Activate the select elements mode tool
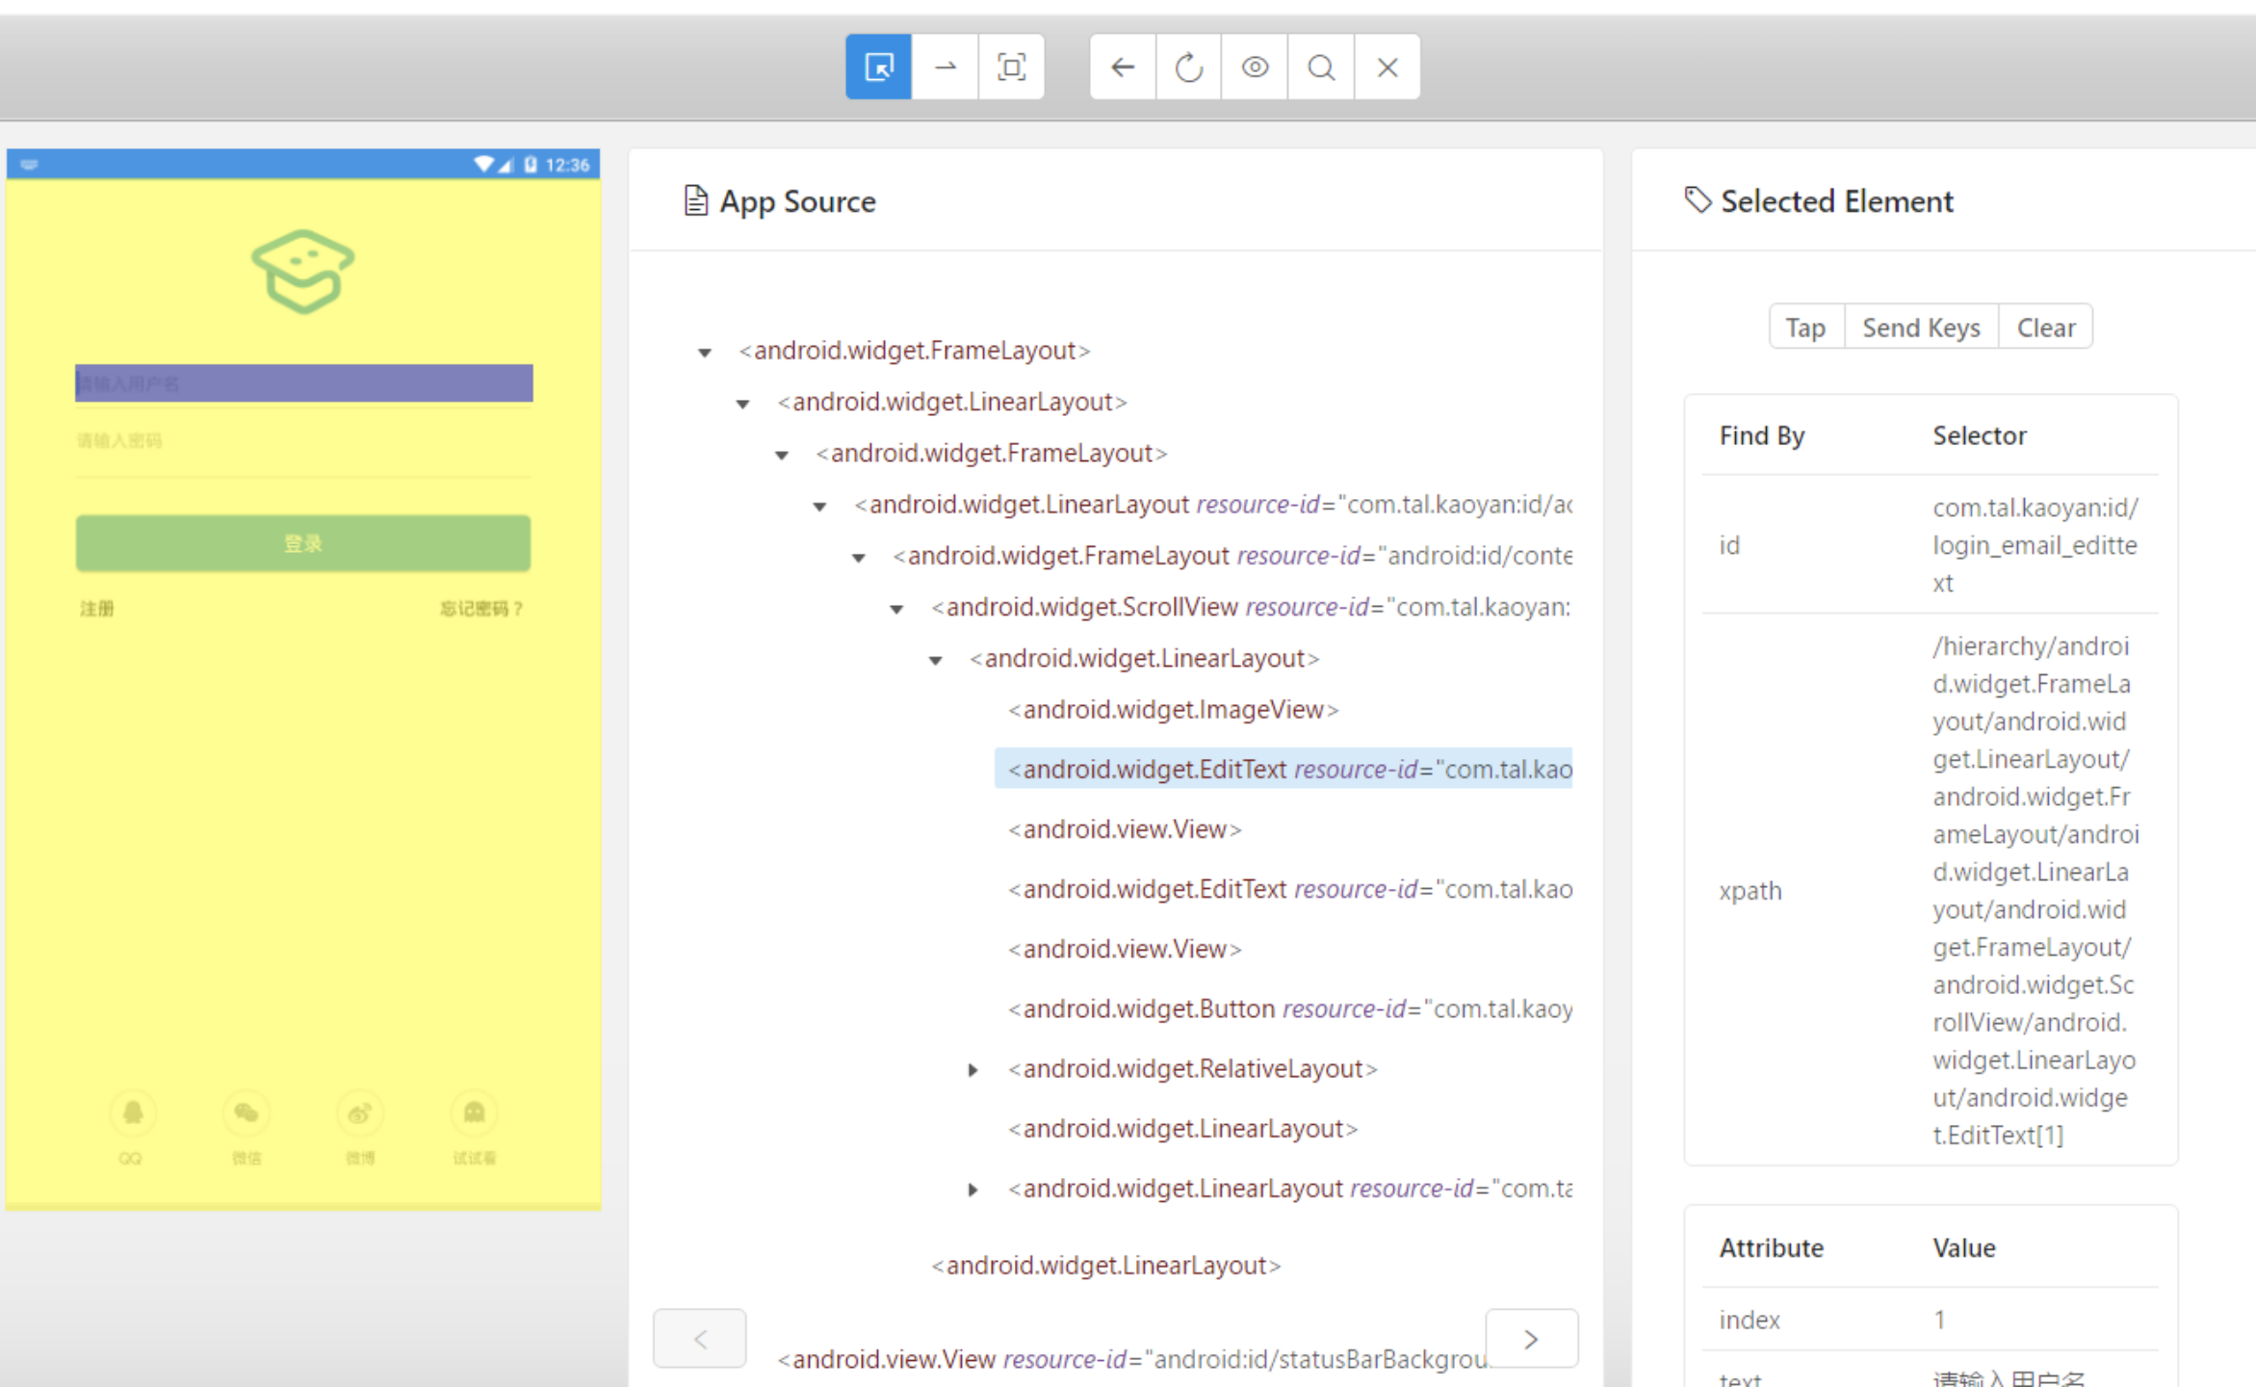The width and height of the screenshot is (2256, 1387). coord(876,67)
